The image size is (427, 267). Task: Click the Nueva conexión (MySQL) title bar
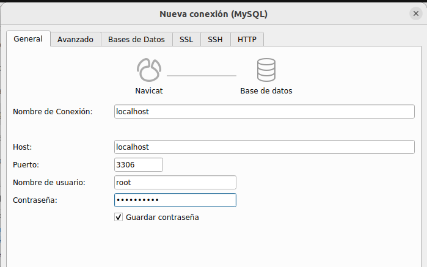click(x=213, y=13)
